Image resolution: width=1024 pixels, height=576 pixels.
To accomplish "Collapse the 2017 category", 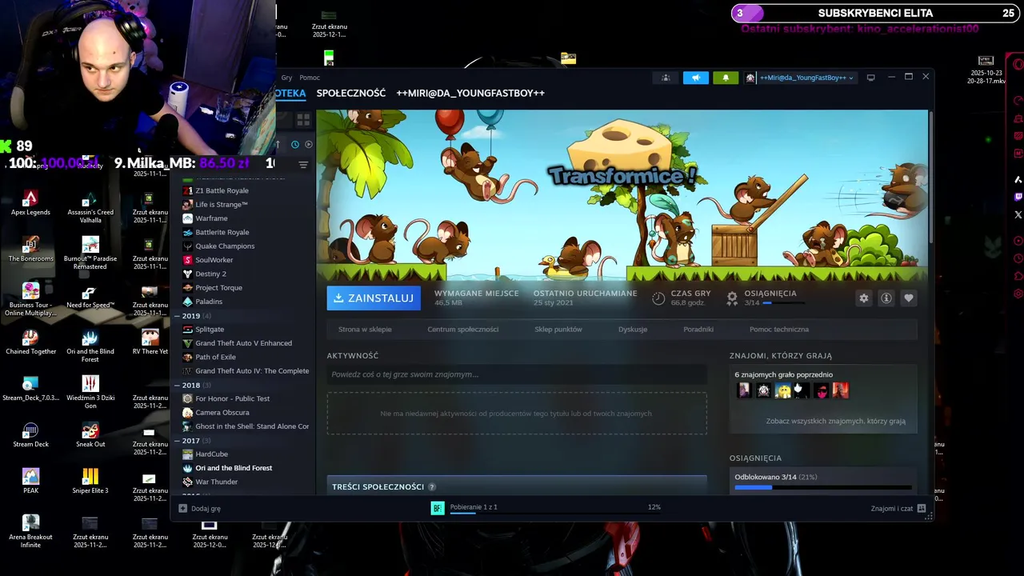I will (x=178, y=441).
